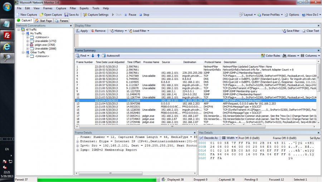Screen dimensions: 322x182
Task: Switch to the Start Page tab
Action: 44,21
